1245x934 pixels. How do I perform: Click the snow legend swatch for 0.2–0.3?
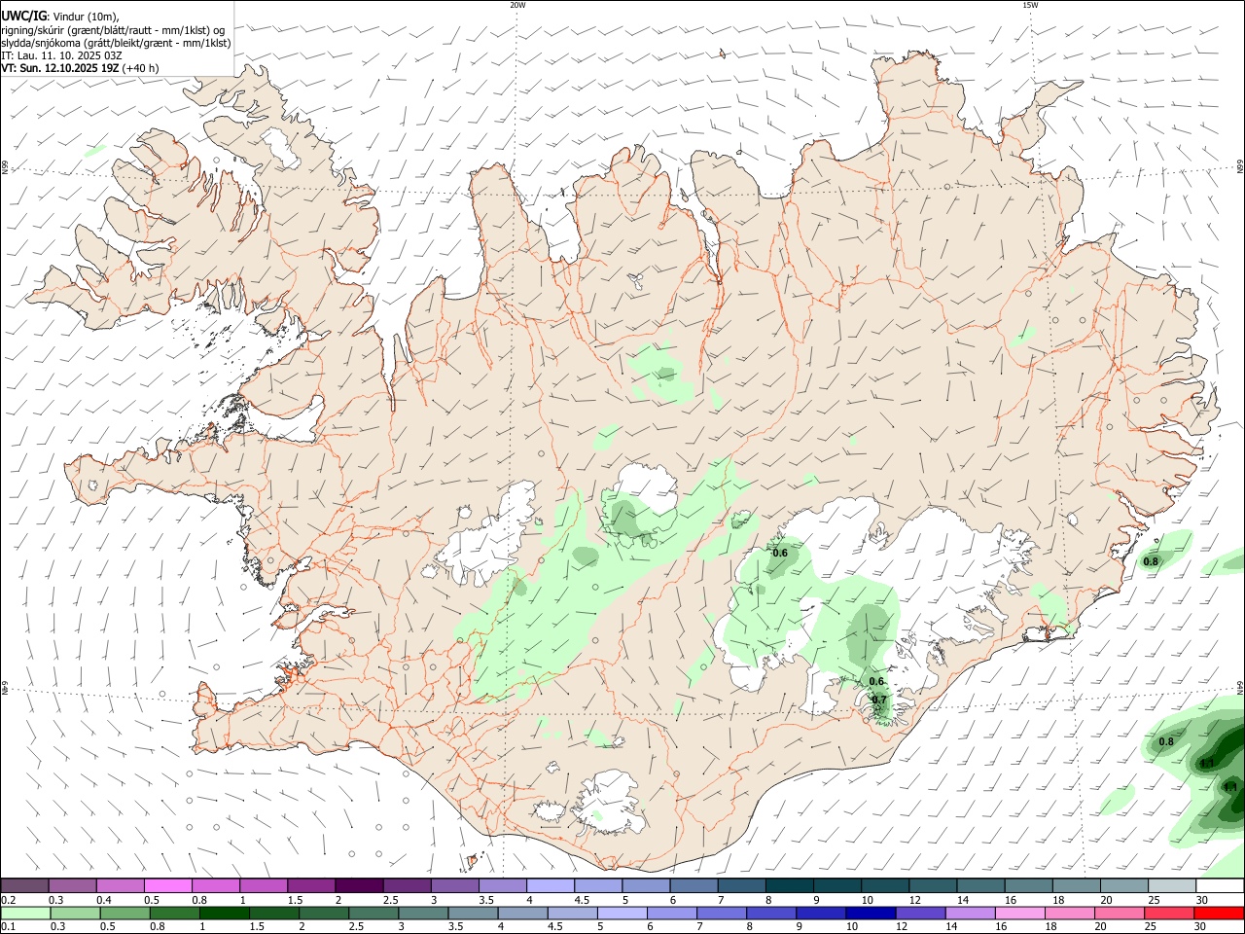[x=25, y=885]
